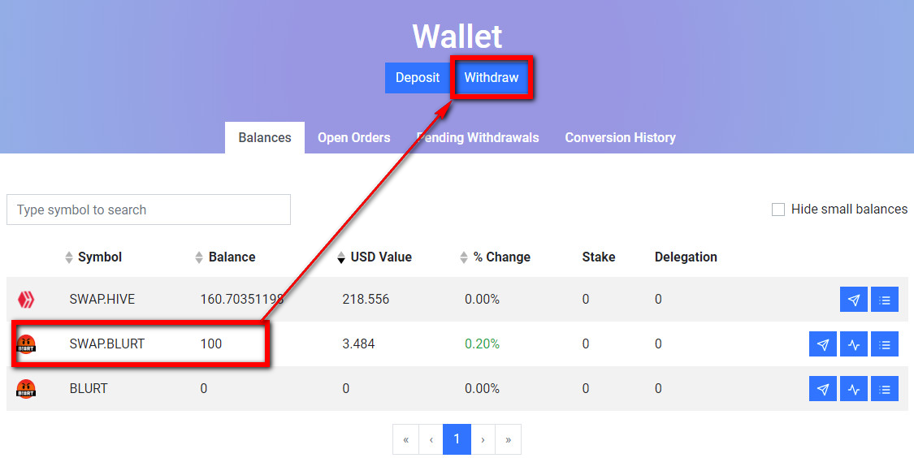The image size is (914, 458).
Task: Sort table by Balance column
Action: click(225, 257)
